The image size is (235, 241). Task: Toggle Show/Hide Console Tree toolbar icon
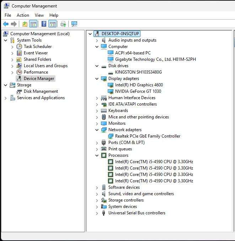coord(33,24)
